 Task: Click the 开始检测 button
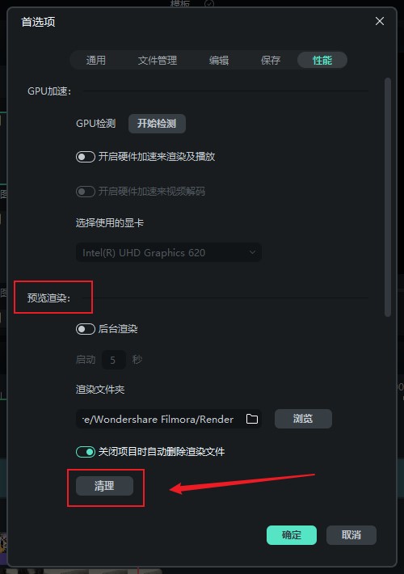click(157, 124)
